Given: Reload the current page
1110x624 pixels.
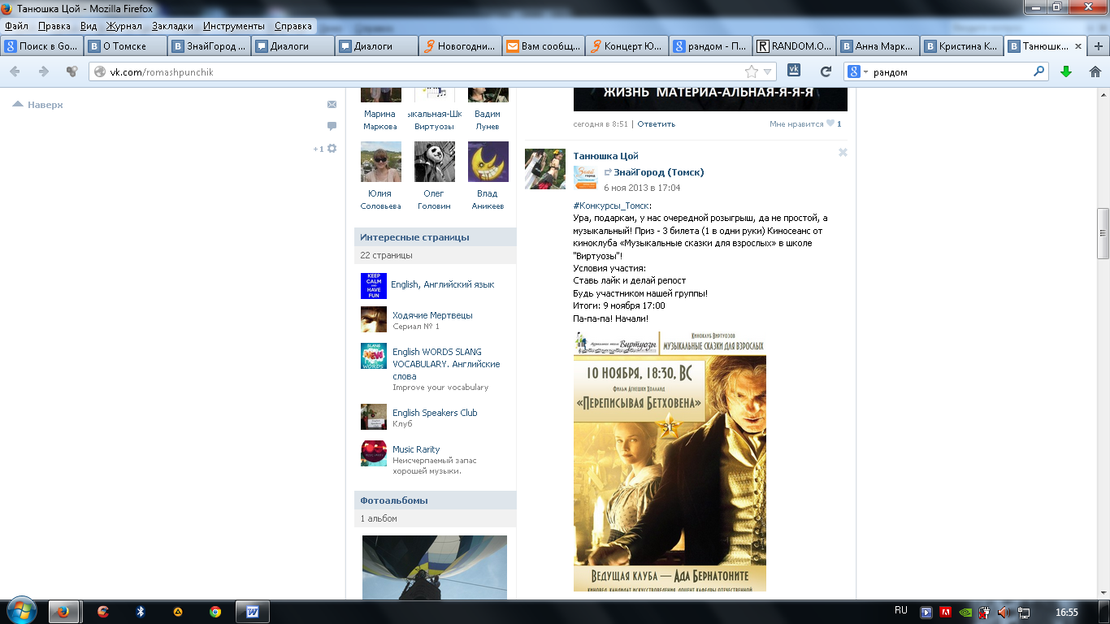Looking at the screenshot, I should pyautogui.click(x=826, y=71).
